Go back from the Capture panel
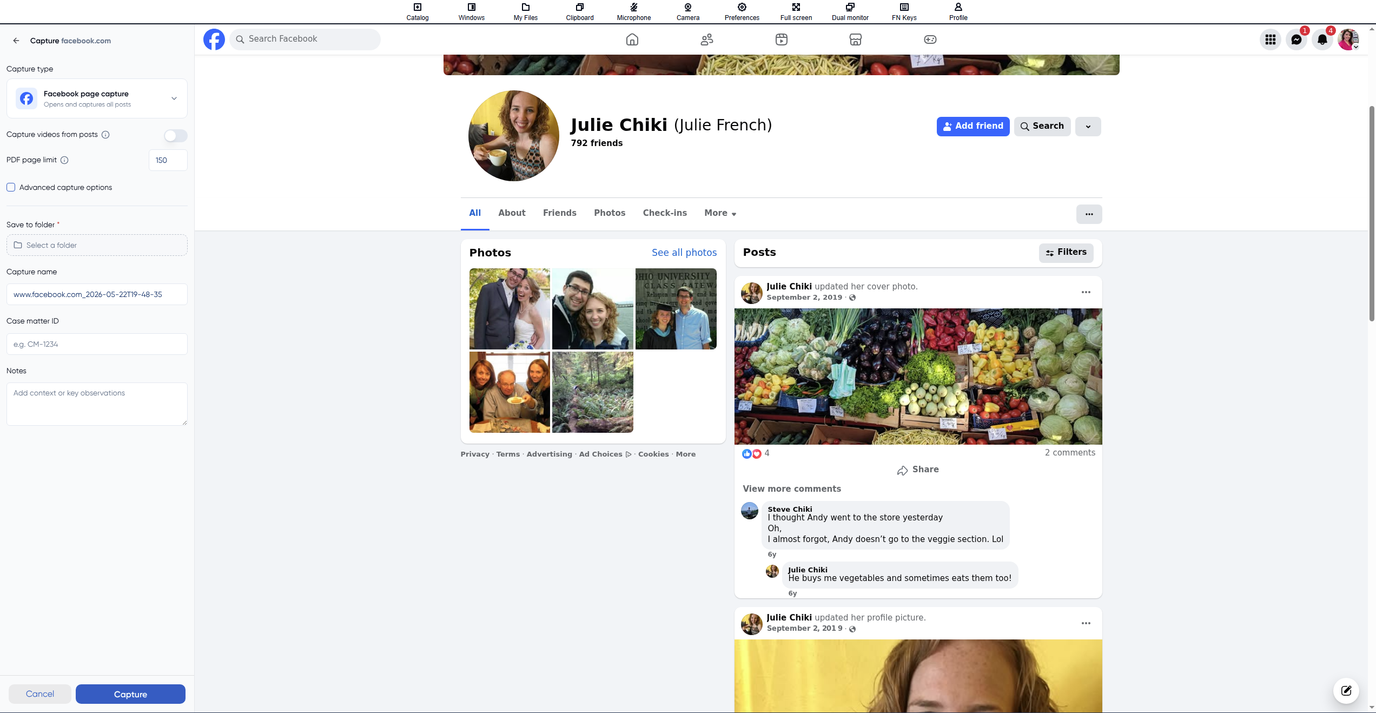Image resolution: width=1376 pixels, height=713 pixels. click(16, 41)
